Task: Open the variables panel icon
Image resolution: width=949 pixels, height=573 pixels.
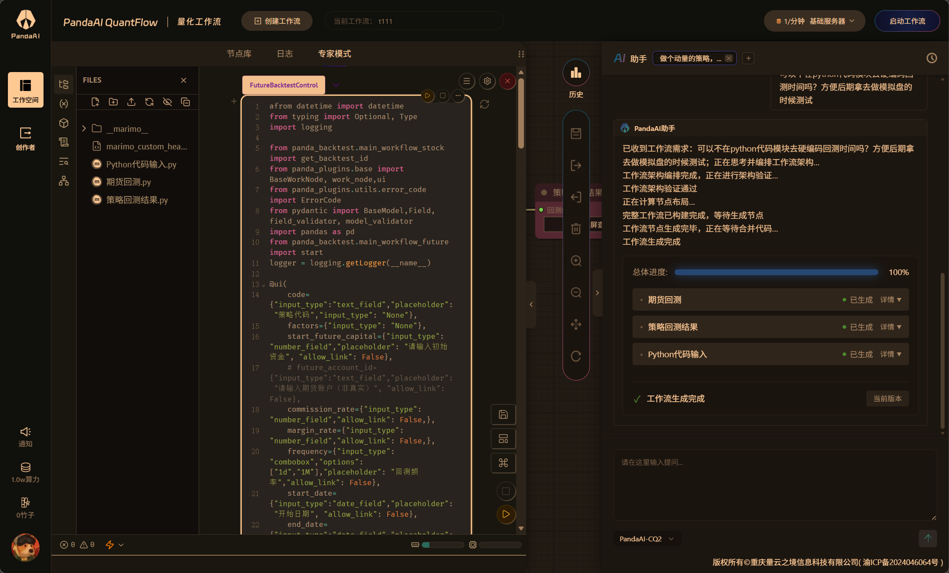Action: (x=64, y=104)
